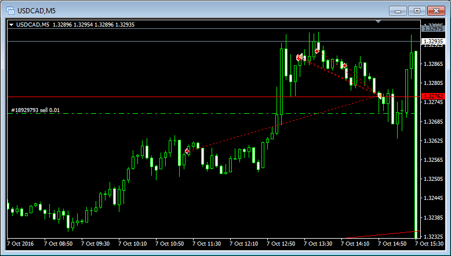Click the 7 Oct 12:10 time label

tap(244, 244)
